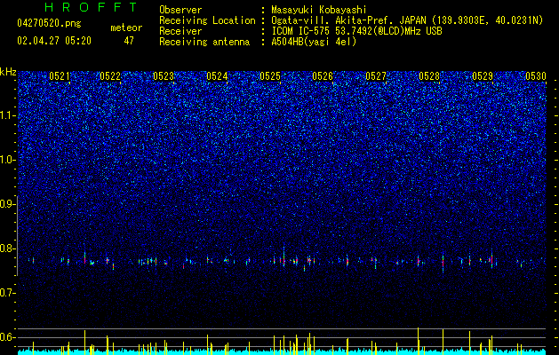Click the 0530 time marker
The image size is (559, 355).
536,76
